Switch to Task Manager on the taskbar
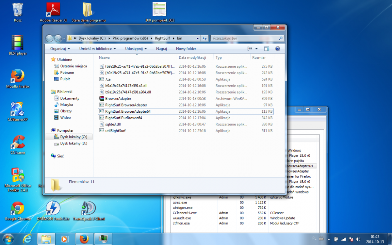392x245 pixels. 103,239
